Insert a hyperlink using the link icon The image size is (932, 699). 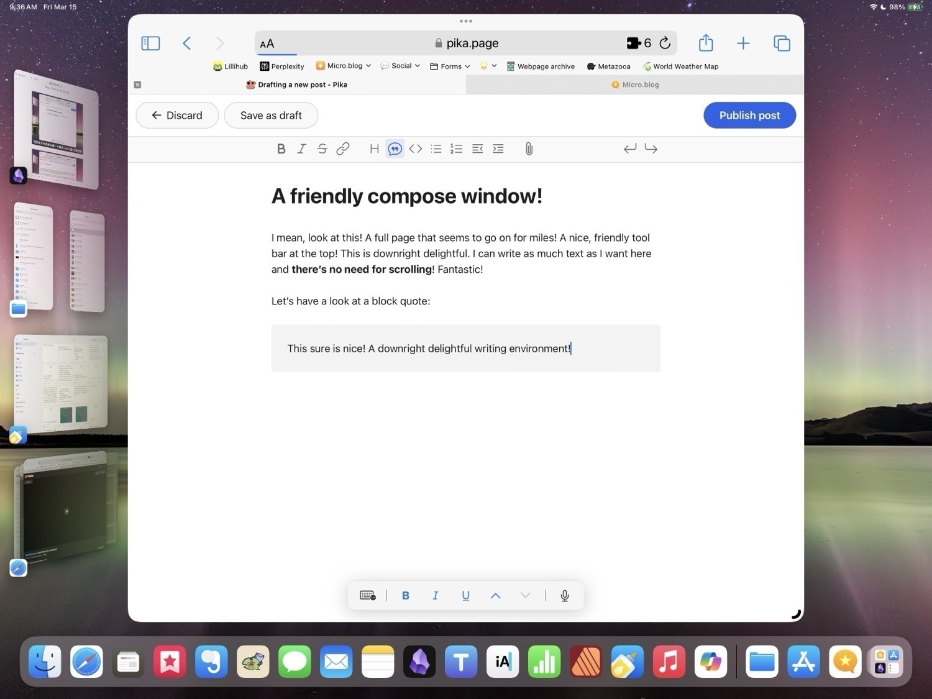pos(342,148)
